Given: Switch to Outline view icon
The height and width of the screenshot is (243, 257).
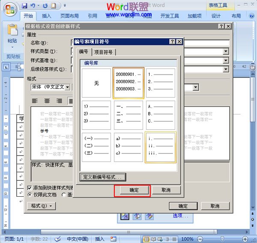Looking at the screenshot, I should coord(167,239).
